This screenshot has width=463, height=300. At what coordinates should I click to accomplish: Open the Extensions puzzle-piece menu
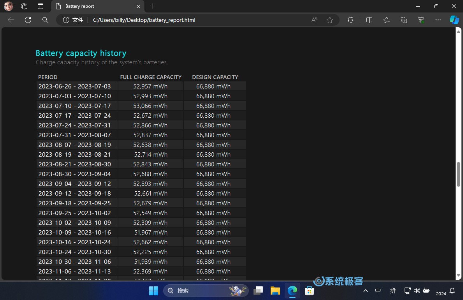point(350,20)
